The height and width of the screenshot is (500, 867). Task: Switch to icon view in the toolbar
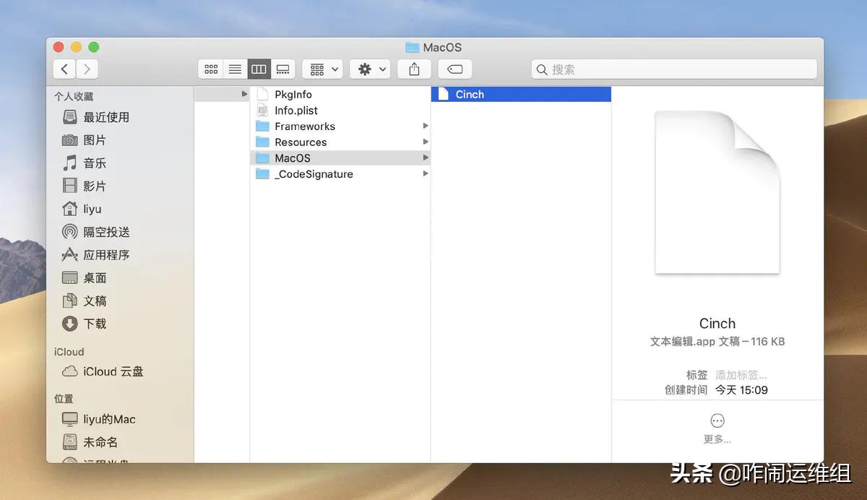211,69
